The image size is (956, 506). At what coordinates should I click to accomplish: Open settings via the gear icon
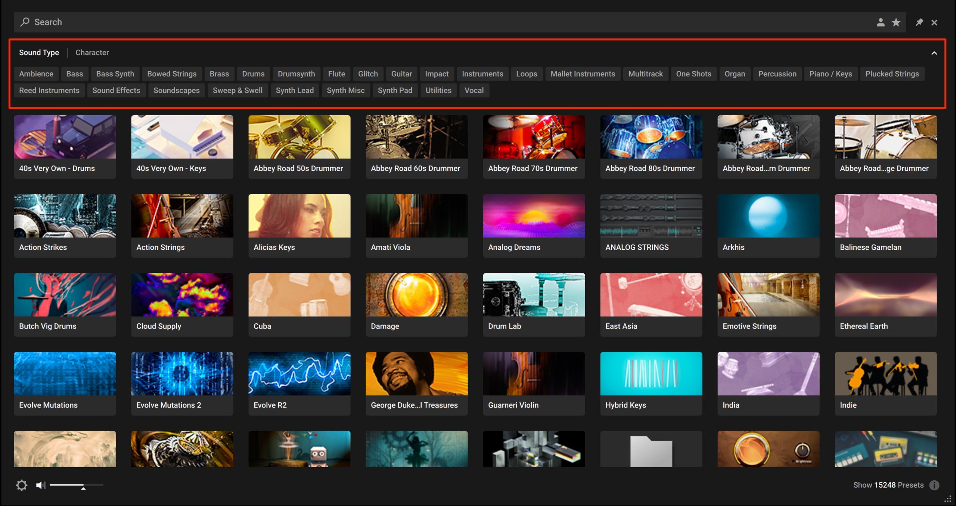(22, 485)
